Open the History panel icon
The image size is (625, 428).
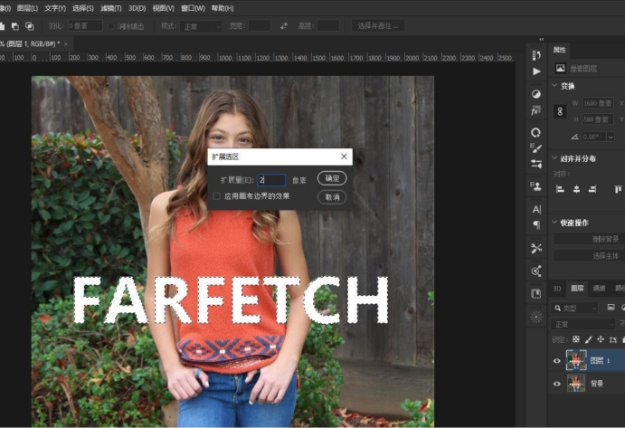[536, 55]
